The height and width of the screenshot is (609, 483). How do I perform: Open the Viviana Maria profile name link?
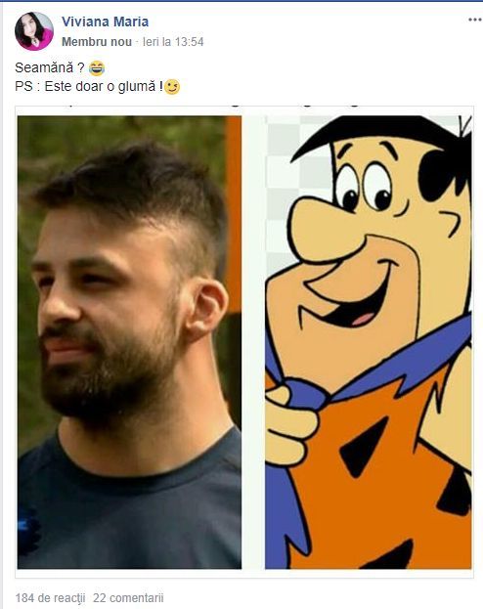pos(105,22)
